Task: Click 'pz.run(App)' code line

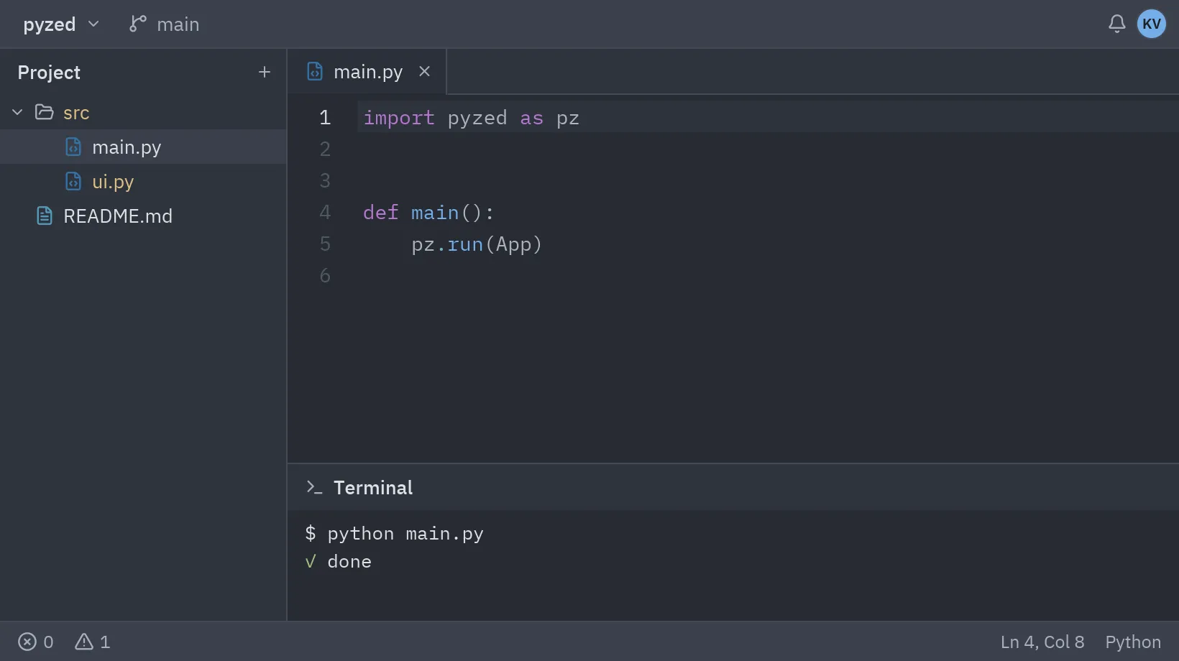Action: point(477,244)
